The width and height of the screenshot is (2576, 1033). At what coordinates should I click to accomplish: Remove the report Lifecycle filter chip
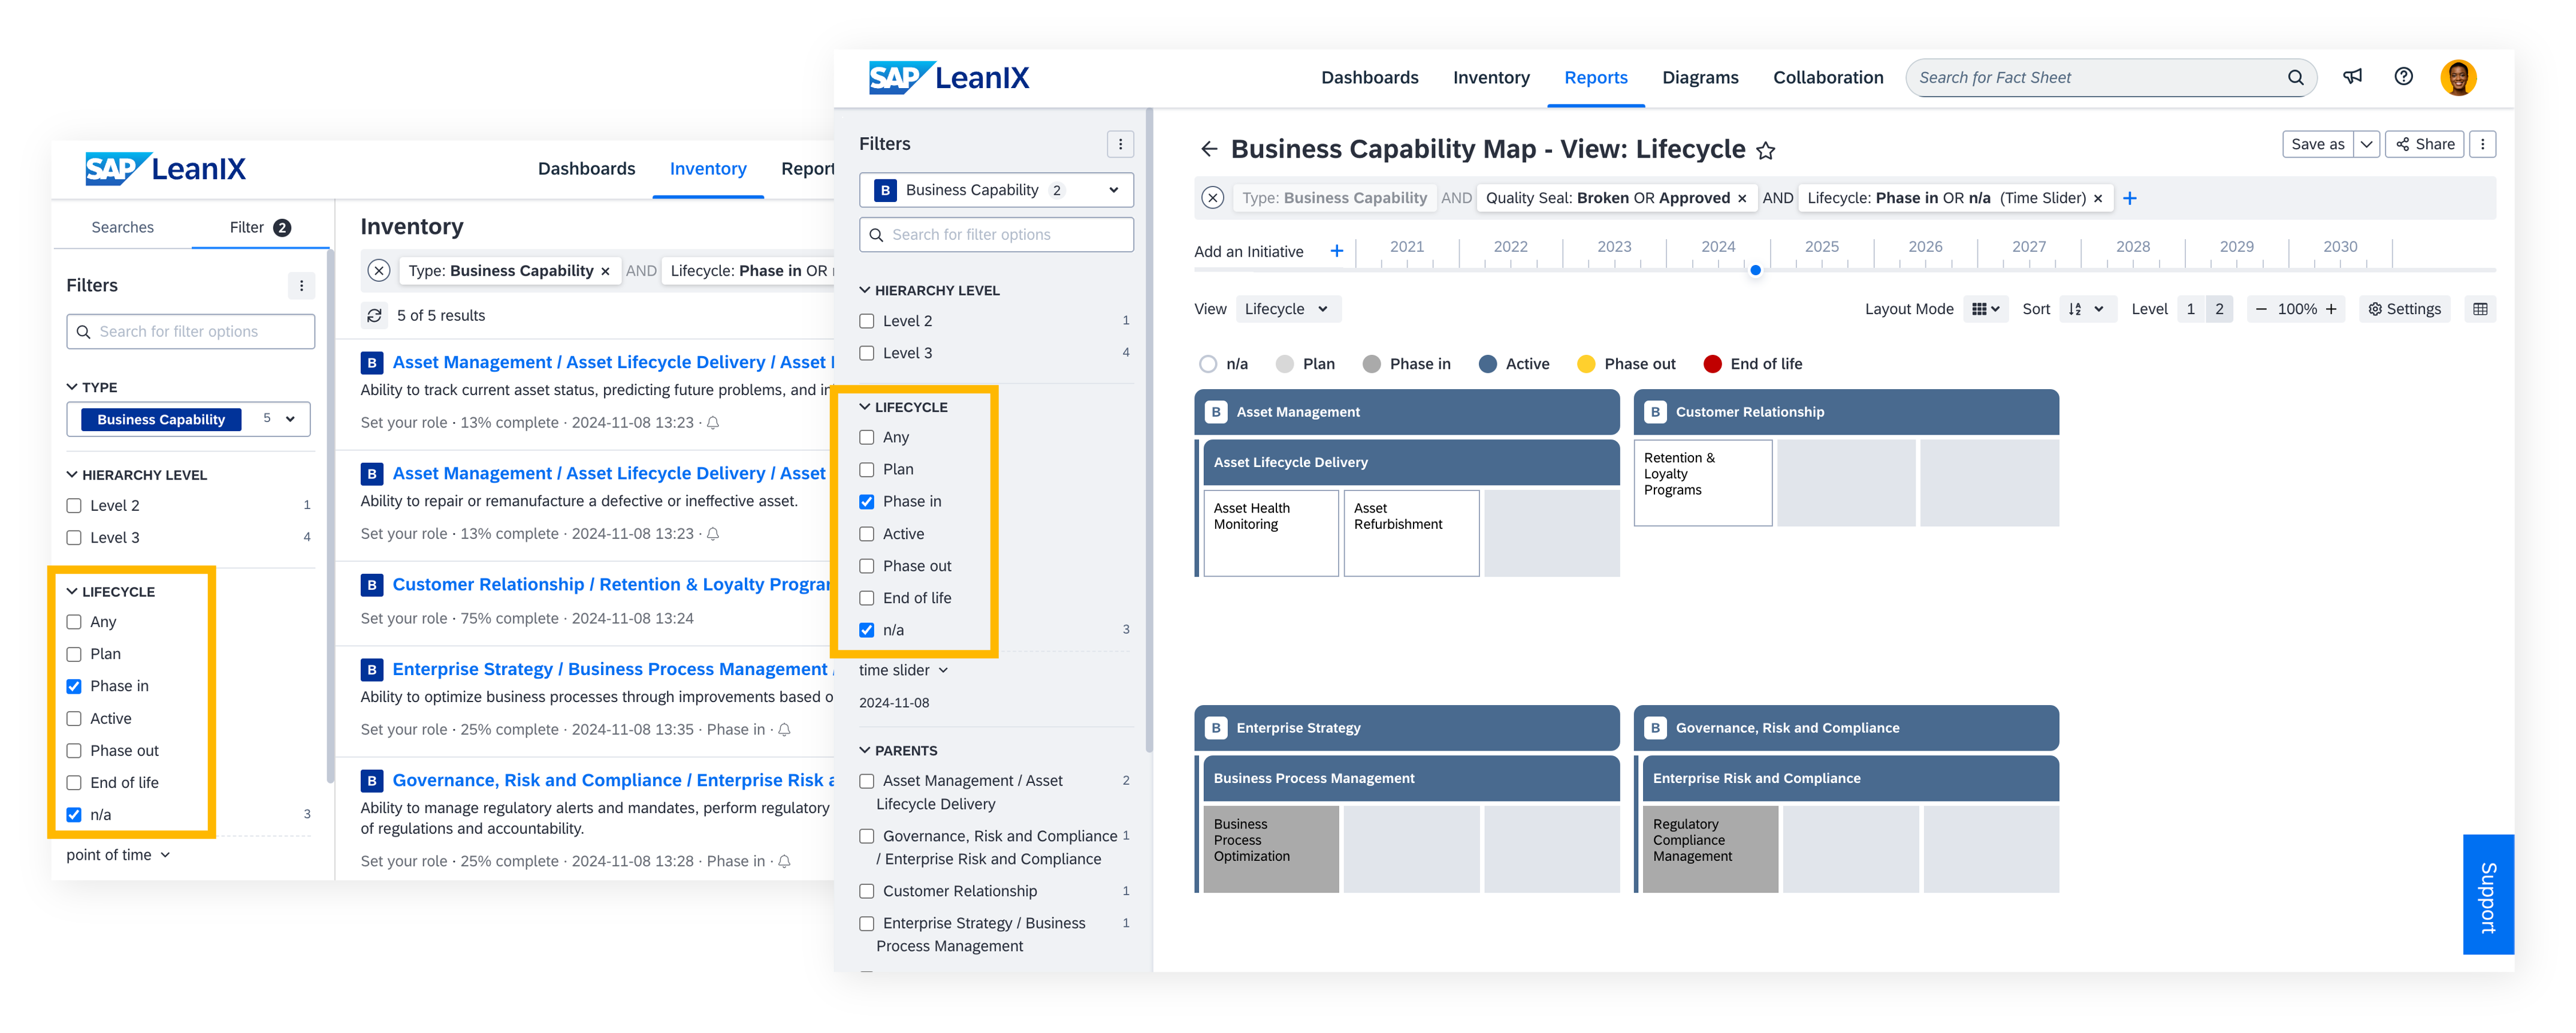[2098, 198]
